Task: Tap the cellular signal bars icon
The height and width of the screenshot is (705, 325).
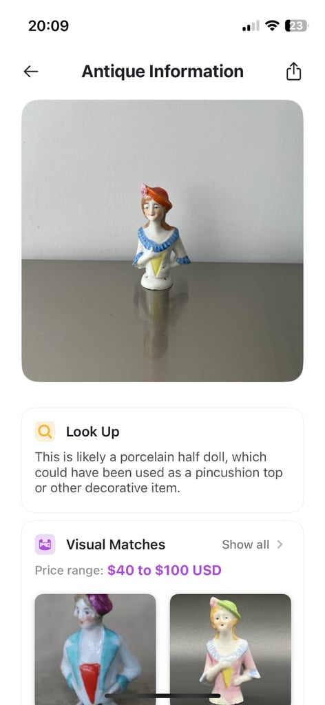Action: 251,26
